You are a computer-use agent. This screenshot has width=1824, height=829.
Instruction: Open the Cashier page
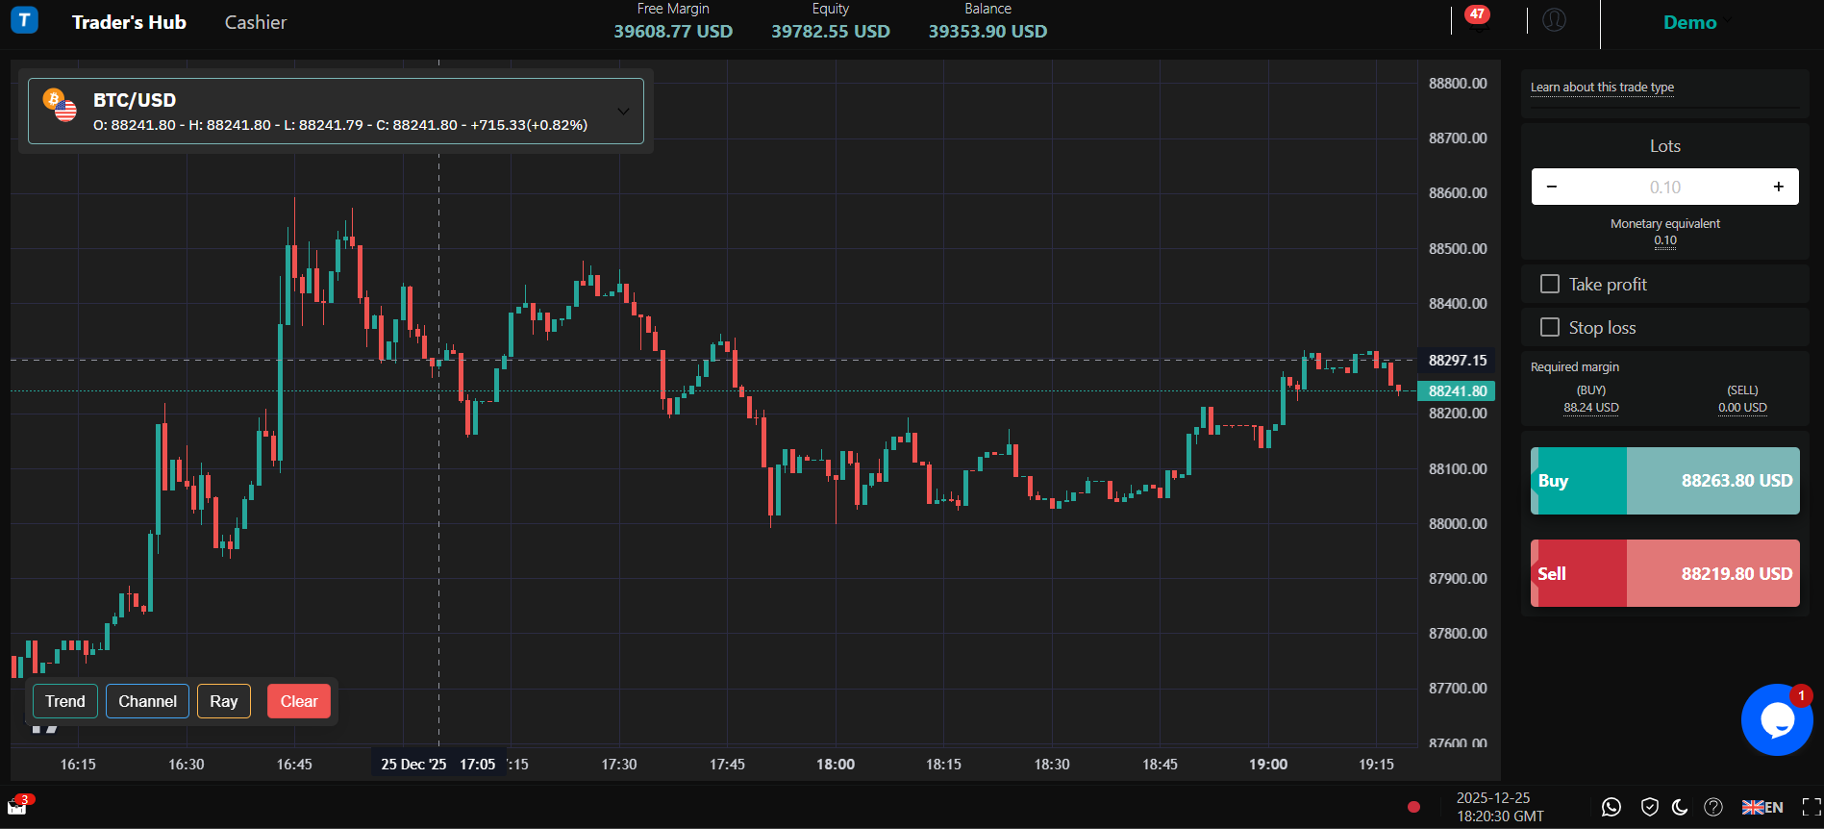pos(256,22)
